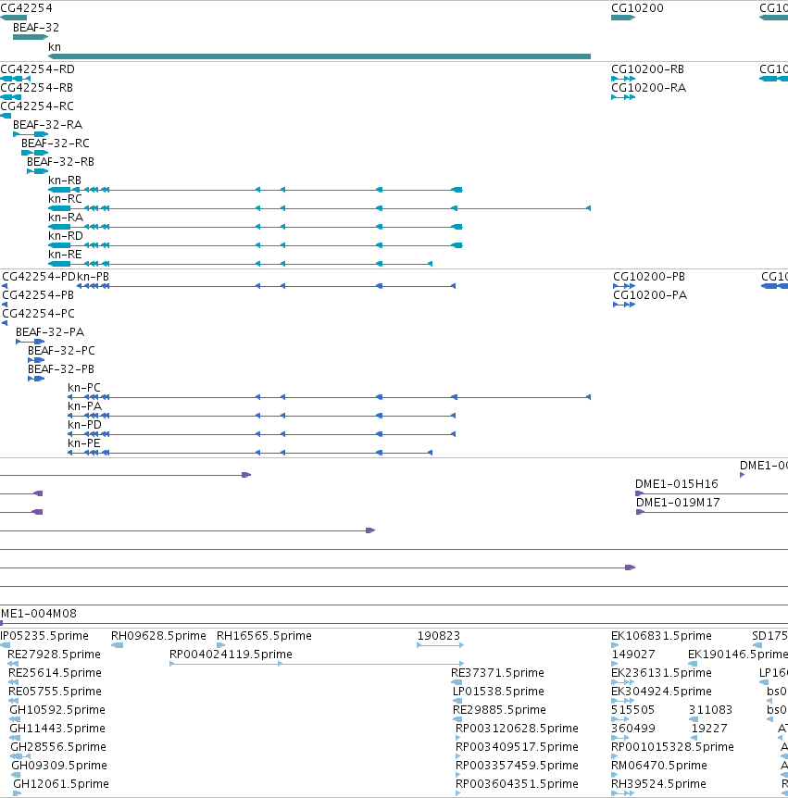This screenshot has width=788, height=798.
Task: Click the kn-RC transcript label
Action: 65,198
